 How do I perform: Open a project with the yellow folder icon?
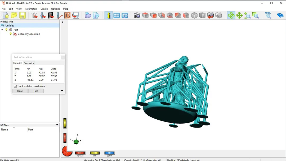[14, 15]
